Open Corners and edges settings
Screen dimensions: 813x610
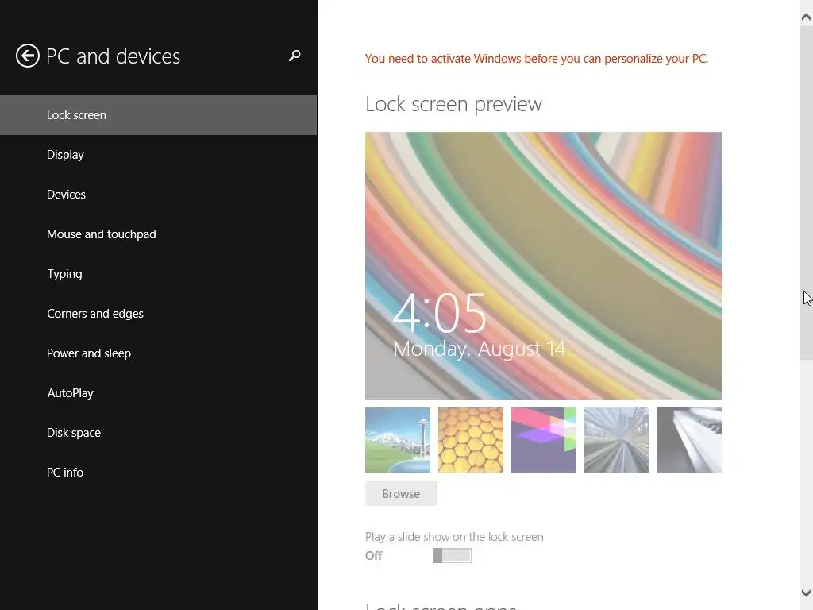95,314
